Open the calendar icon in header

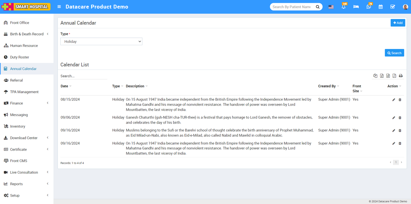(x=381, y=7)
